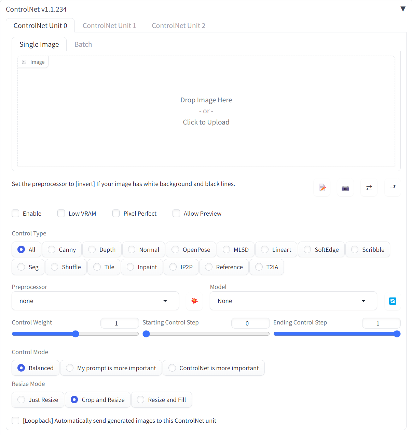Click the invert preprocessor hint text

123,184
